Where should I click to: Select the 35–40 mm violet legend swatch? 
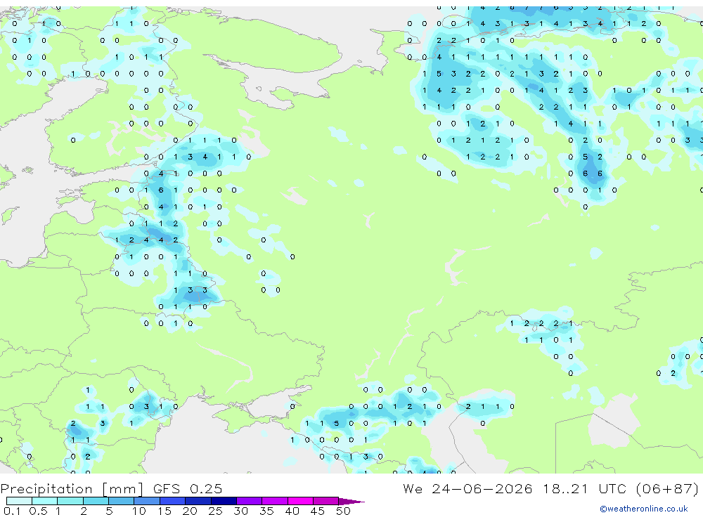275,501
